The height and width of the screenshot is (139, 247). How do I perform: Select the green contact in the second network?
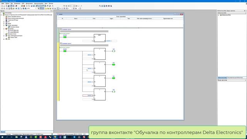click(x=65, y=51)
